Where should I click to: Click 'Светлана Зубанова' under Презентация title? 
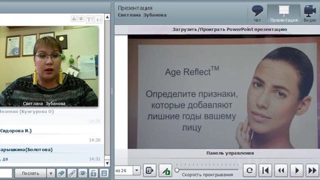(x=142, y=15)
